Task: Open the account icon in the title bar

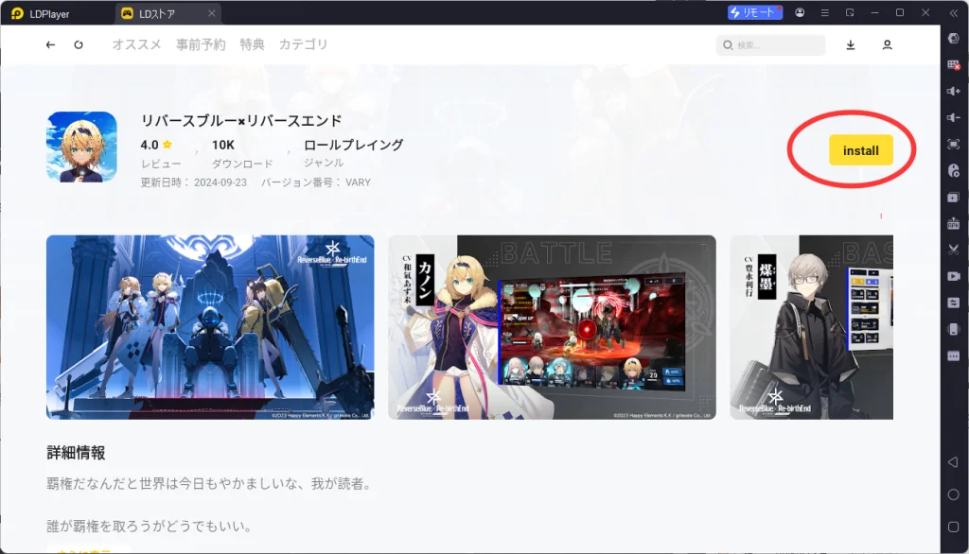Action: click(x=800, y=12)
